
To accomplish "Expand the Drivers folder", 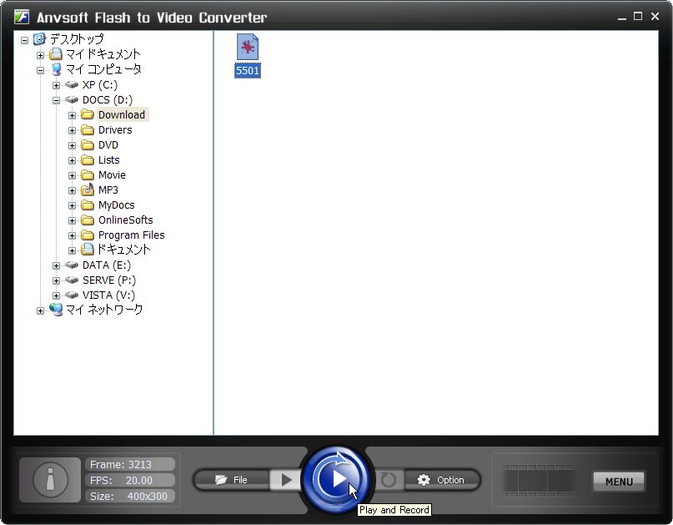I will (72, 130).
